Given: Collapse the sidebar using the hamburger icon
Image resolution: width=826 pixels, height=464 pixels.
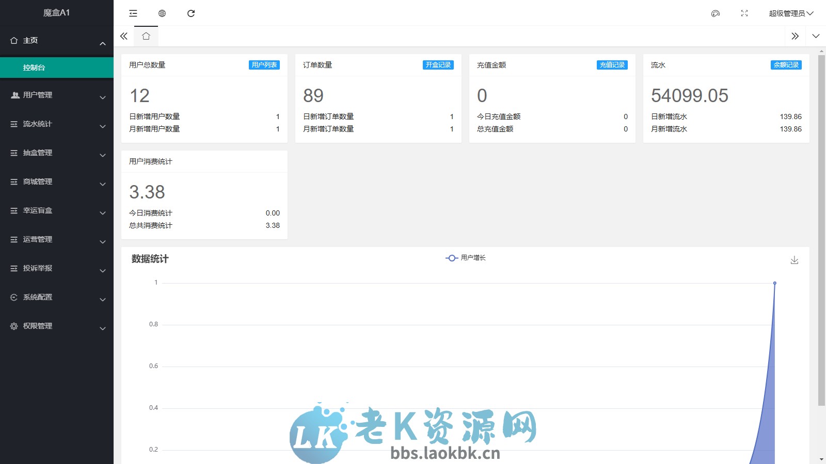Looking at the screenshot, I should (x=133, y=13).
